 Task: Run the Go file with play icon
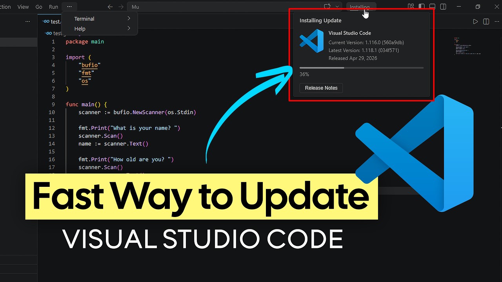click(475, 22)
